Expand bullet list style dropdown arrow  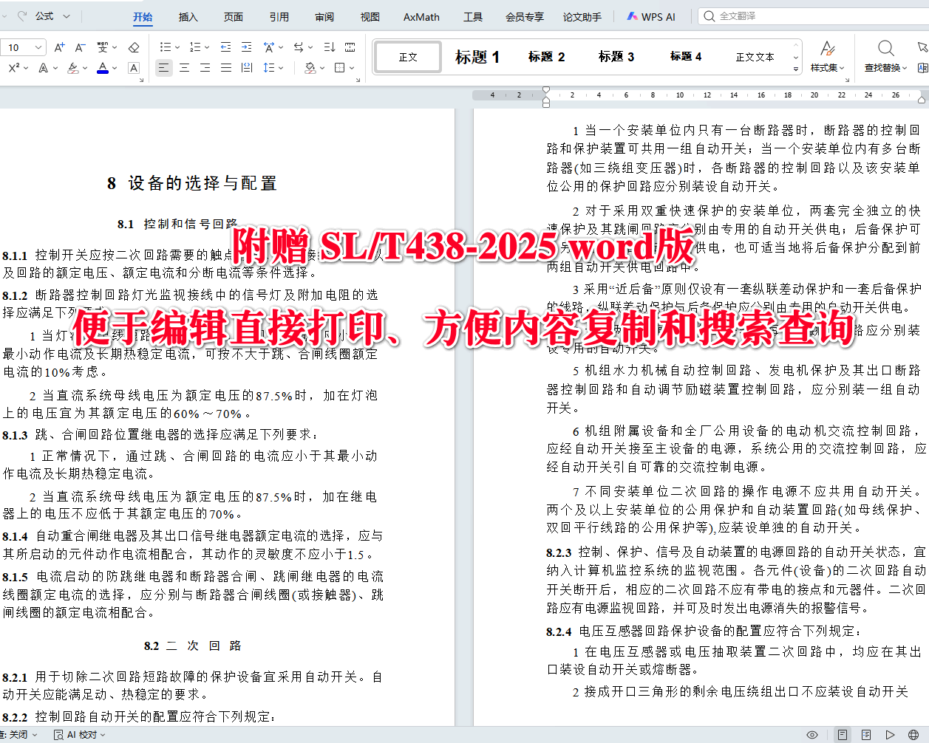point(177,47)
